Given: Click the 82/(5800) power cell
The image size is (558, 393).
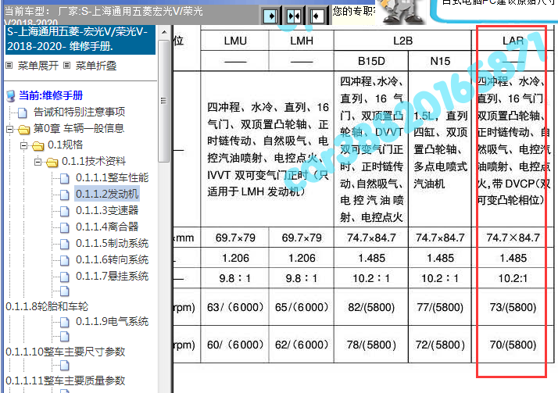Looking at the screenshot, I should pyautogui.click(x=371, y=307).
